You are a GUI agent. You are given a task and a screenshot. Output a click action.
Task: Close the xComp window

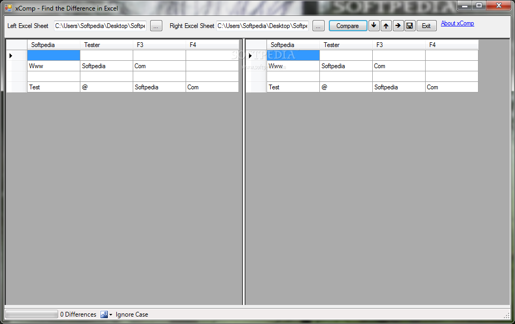point(499,6)
